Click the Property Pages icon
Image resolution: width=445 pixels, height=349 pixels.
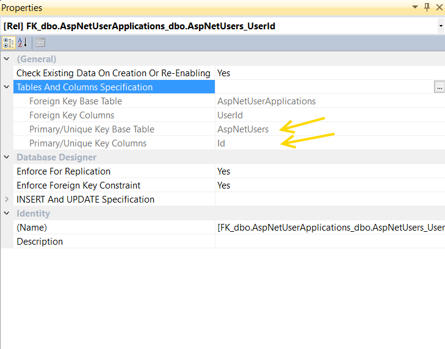pyautogui.click(x=40, y=43)
